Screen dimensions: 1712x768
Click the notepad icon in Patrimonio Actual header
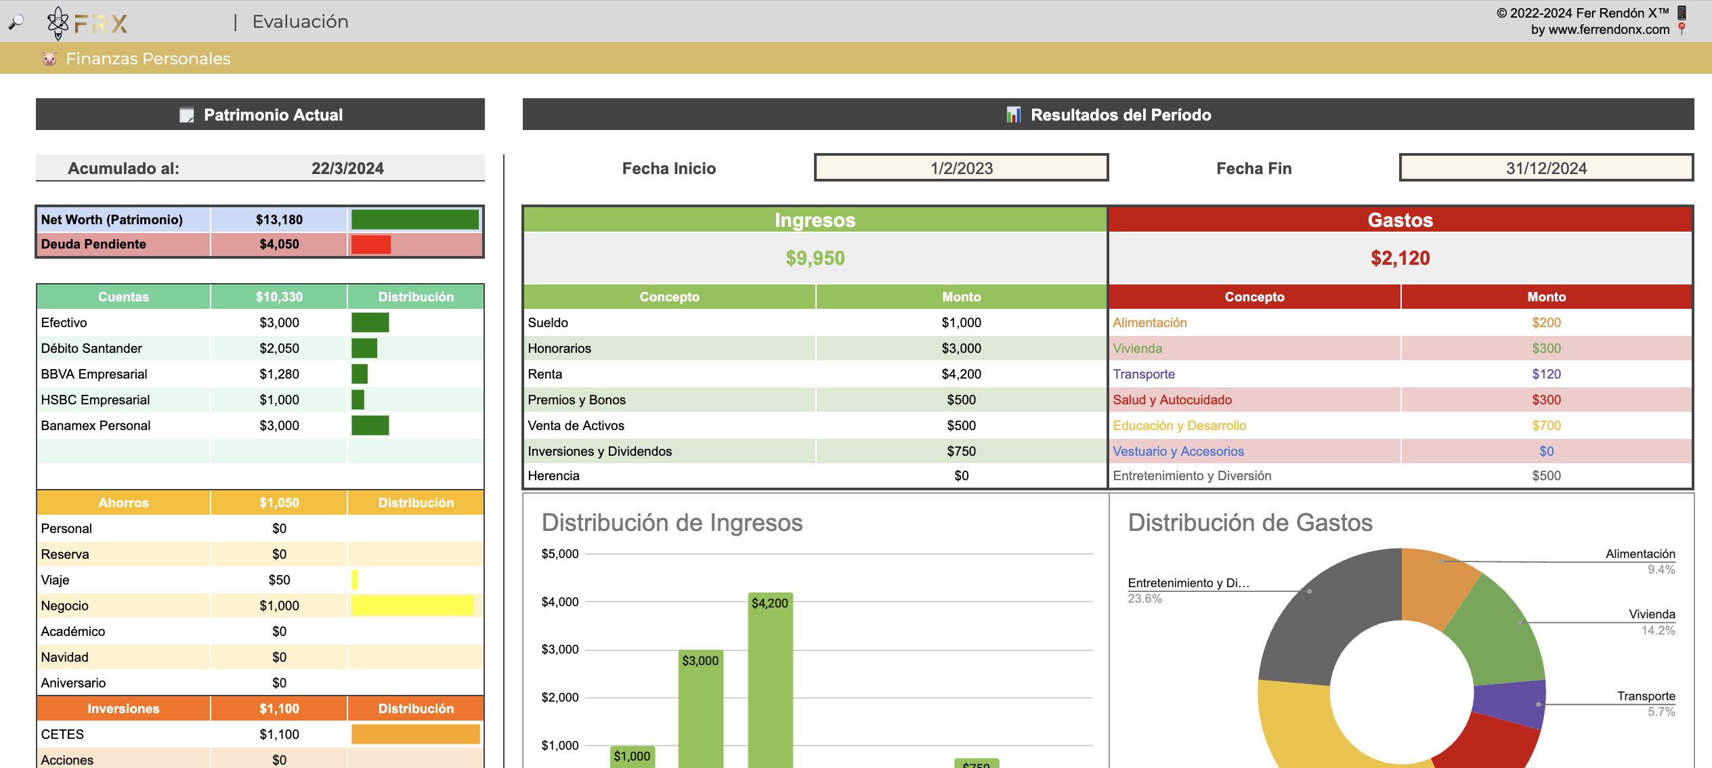pyautogui.click(x=186, y=114)
